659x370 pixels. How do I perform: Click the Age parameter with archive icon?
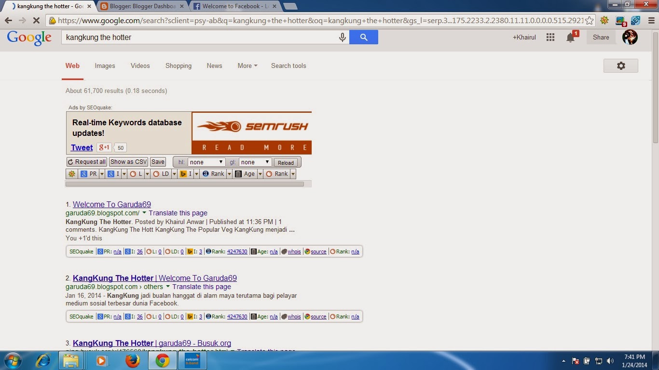tap(245, 174)
